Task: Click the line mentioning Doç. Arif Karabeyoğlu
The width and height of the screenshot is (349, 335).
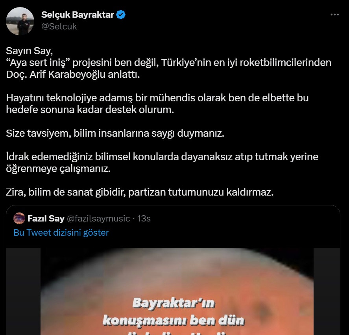Action: (73, 74)
